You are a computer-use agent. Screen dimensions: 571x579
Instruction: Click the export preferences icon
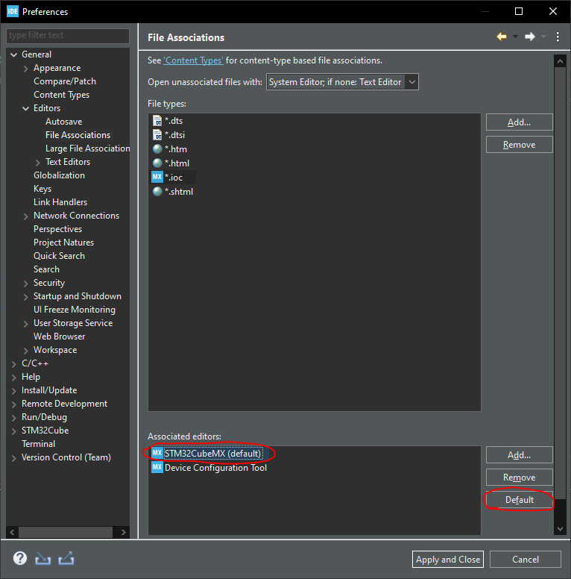66,559
